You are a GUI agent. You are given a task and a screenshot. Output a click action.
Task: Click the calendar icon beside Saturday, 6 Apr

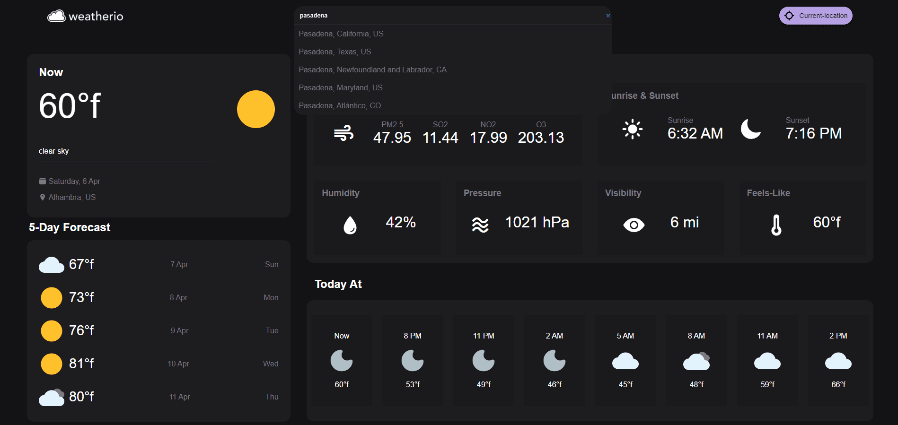point(43,181)
